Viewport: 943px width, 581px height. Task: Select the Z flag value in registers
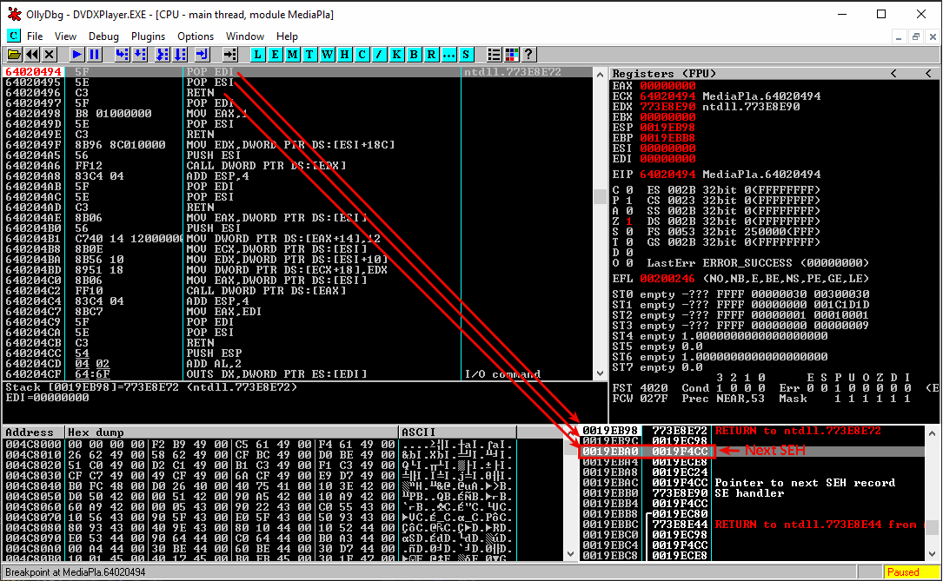tap(629, 221)
